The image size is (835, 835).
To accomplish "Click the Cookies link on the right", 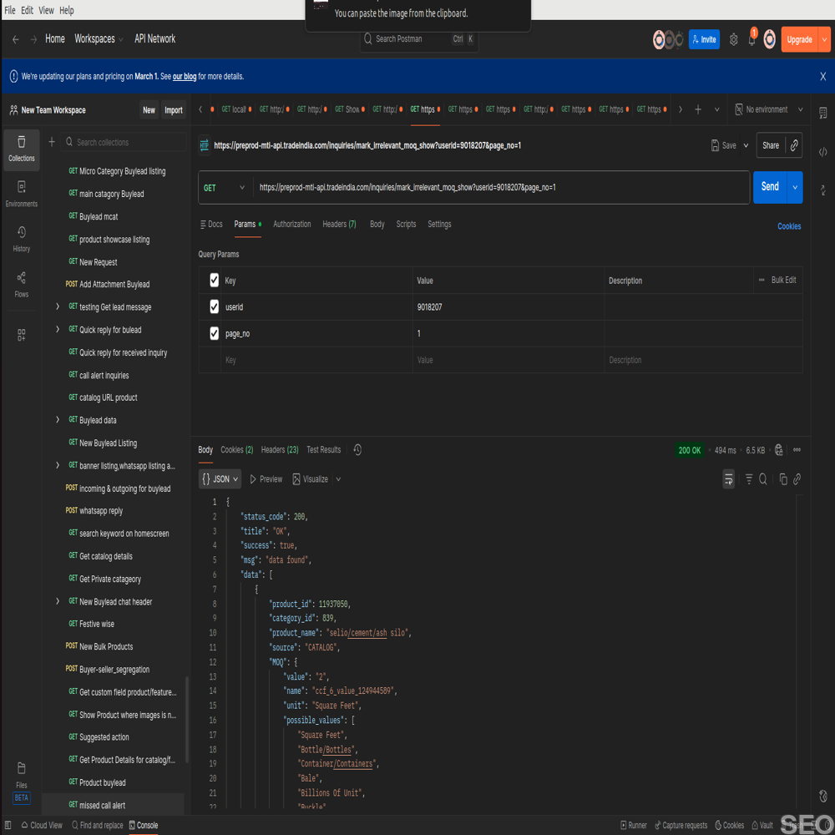I will (789, 226).
